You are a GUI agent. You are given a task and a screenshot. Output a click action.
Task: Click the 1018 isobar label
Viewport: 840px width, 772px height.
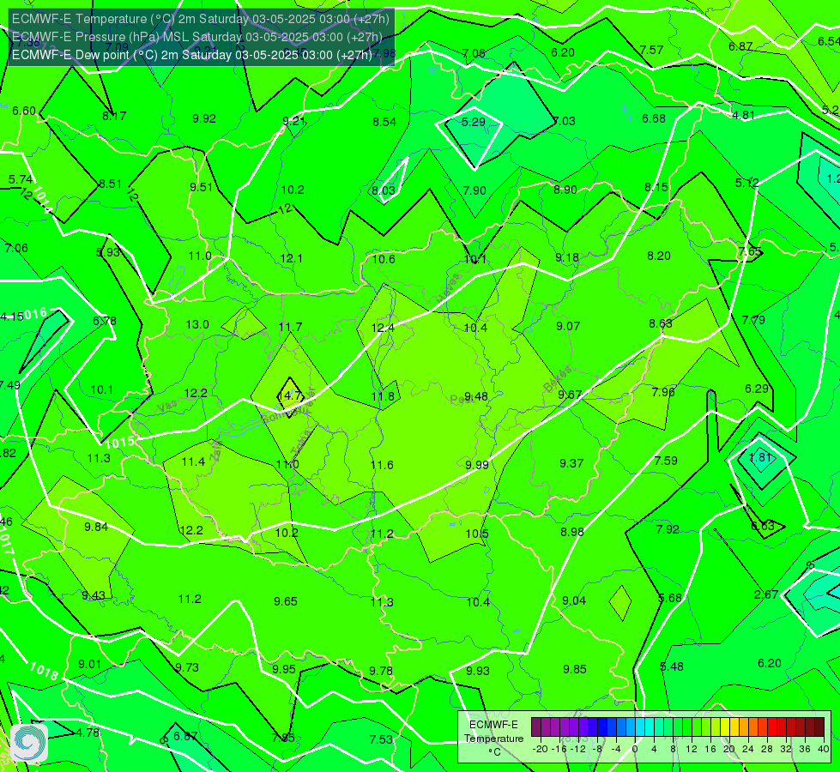44,671
